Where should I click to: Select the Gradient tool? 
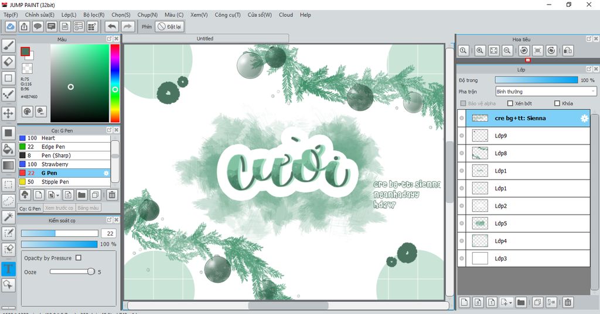8,165
